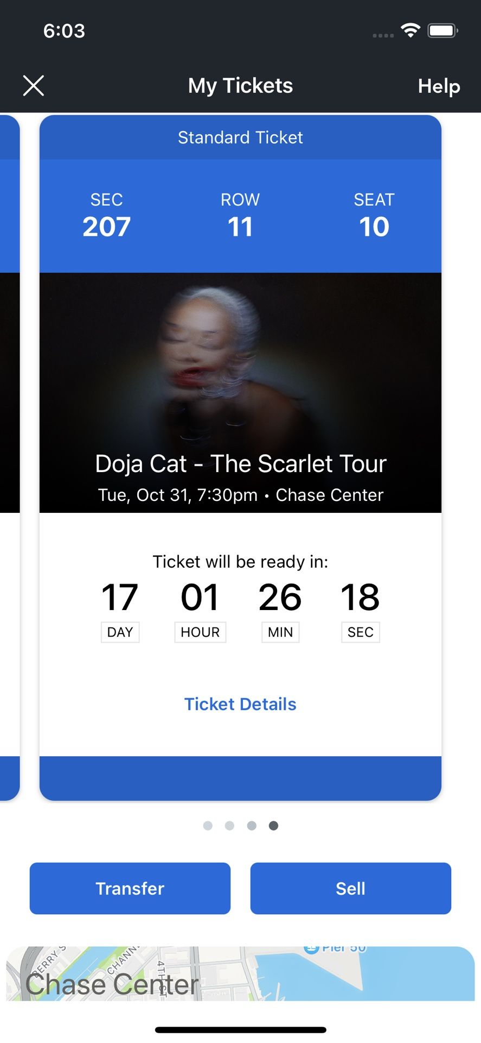The image size is (481, 1043).
Task: Tap the Standard Ticket header
Action: click(240, 137)
